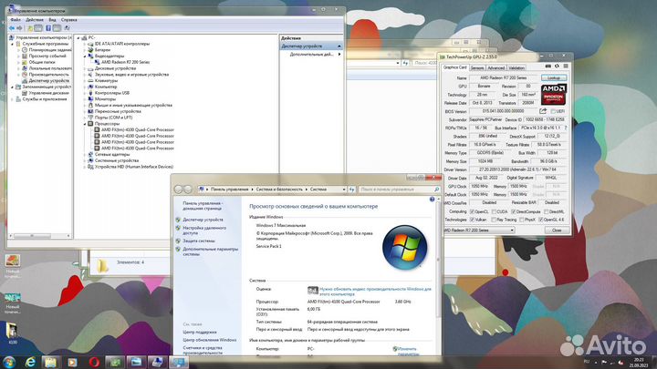Click the System window refresh icon beside address bar
Screen dimensions: 657x369
(x=351, y=190)
